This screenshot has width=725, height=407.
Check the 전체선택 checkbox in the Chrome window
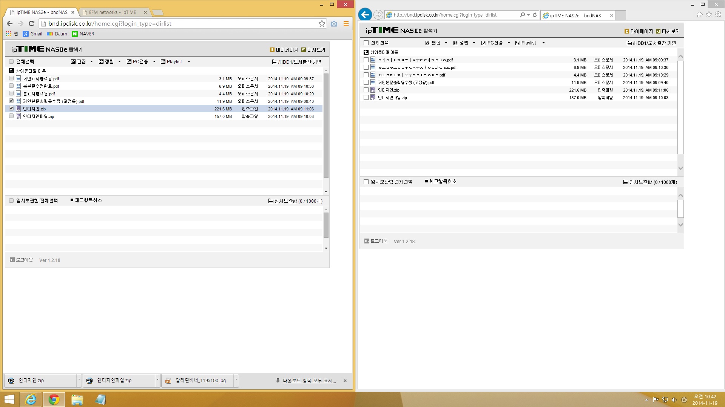point(11,61)
